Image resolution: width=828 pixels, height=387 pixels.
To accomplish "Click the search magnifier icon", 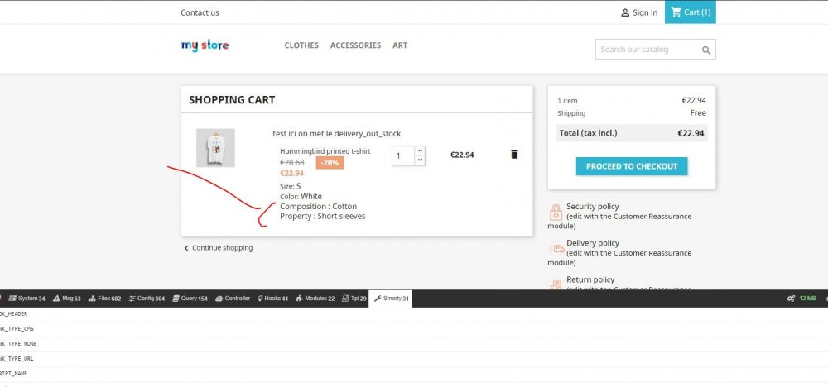I will point(706,50).
